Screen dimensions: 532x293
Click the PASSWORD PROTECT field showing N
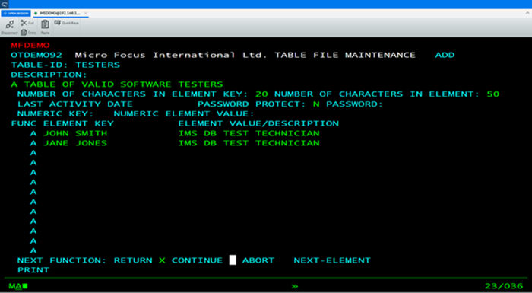tap(316, 104)
